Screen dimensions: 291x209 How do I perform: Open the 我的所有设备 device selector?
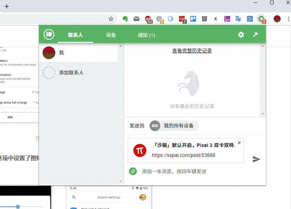pos(174,125)
